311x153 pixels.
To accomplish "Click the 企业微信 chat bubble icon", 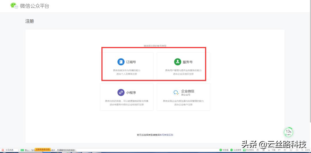I will [176, 92].
